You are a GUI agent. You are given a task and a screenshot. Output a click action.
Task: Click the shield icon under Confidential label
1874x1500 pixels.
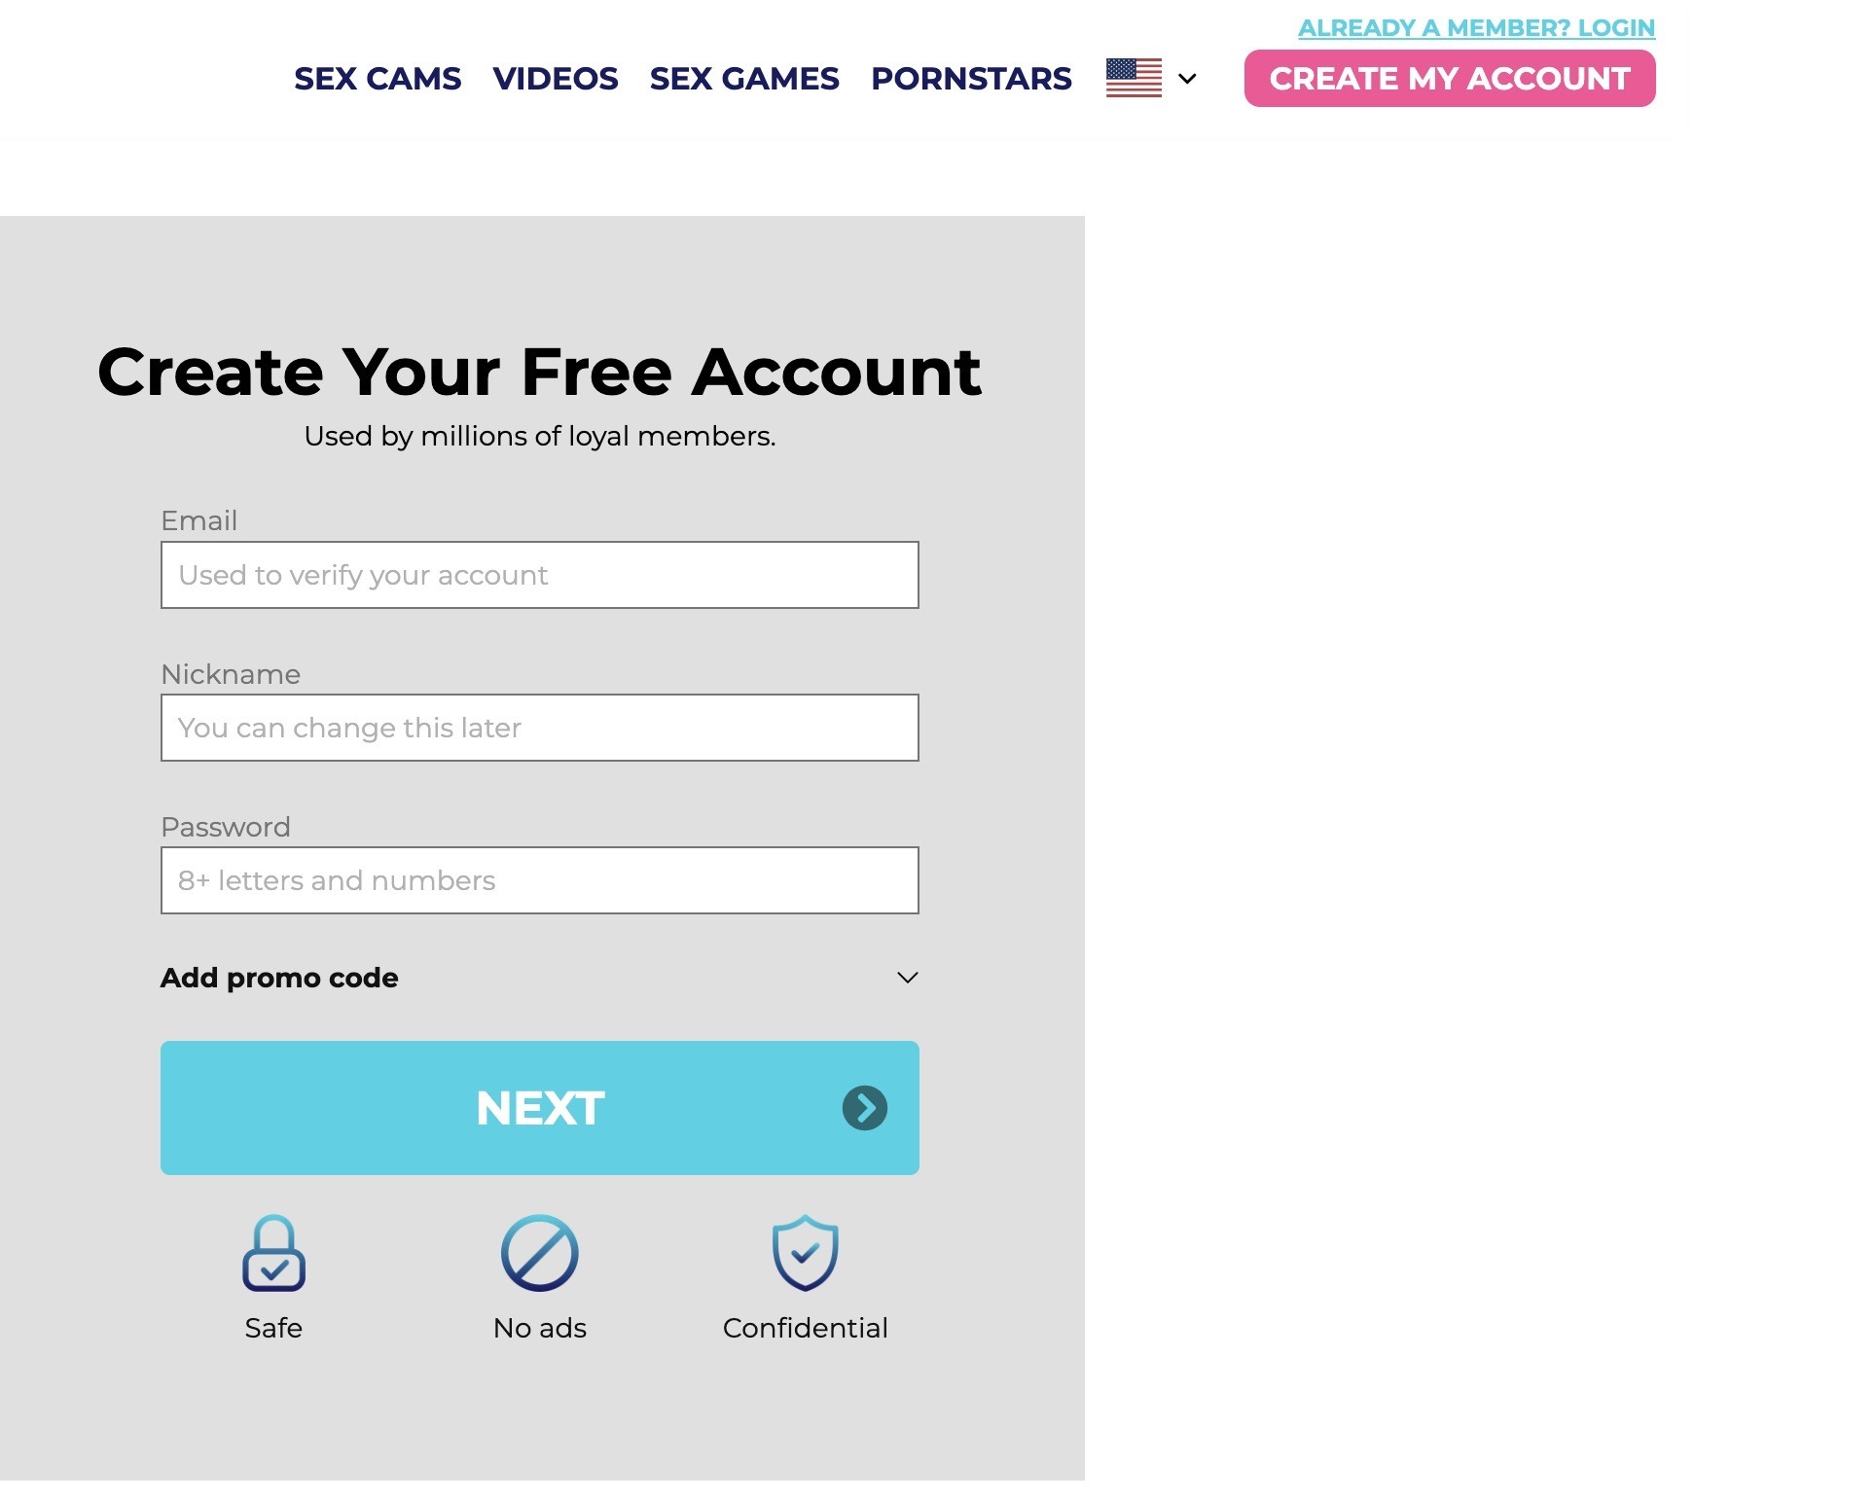806,1252
